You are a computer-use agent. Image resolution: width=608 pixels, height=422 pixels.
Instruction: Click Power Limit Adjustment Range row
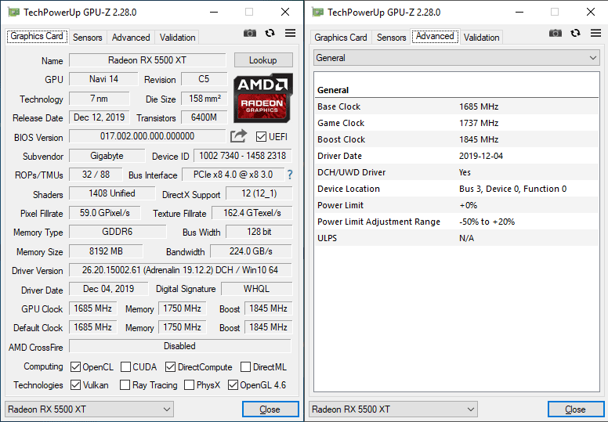pos(456,222)
